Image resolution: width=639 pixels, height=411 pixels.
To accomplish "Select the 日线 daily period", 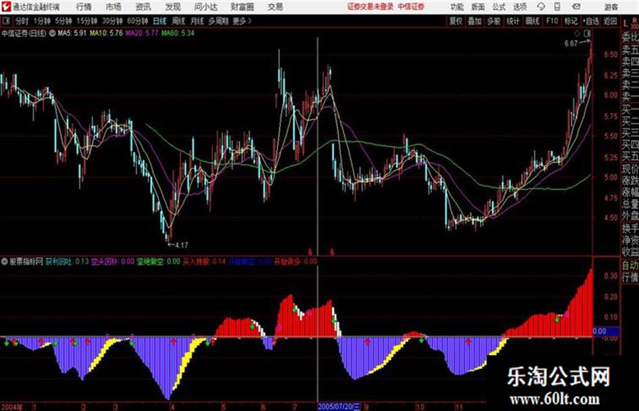I will pyautogui.click(x=160, y=21).
